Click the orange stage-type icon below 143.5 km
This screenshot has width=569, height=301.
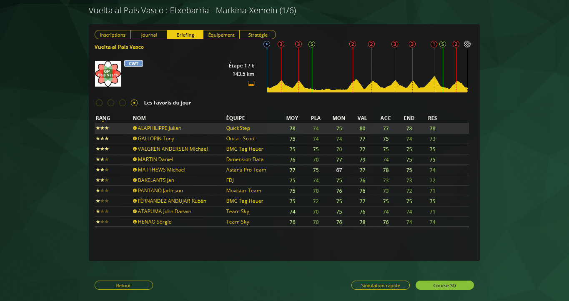click(x=251, y=83)
